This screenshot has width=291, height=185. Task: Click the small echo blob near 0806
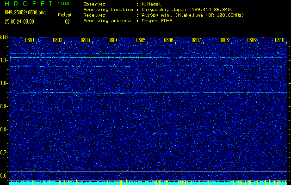click(x=165, y=133)
